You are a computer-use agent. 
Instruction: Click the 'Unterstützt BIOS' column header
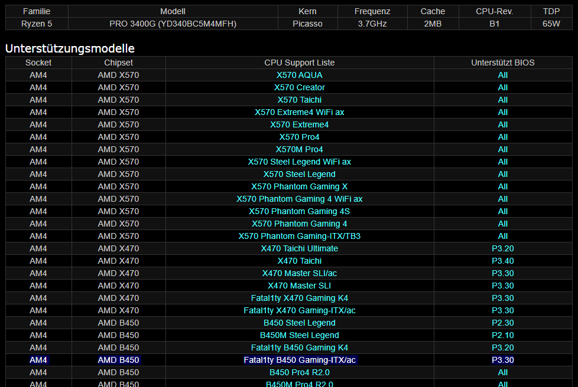tap(503, 63)
